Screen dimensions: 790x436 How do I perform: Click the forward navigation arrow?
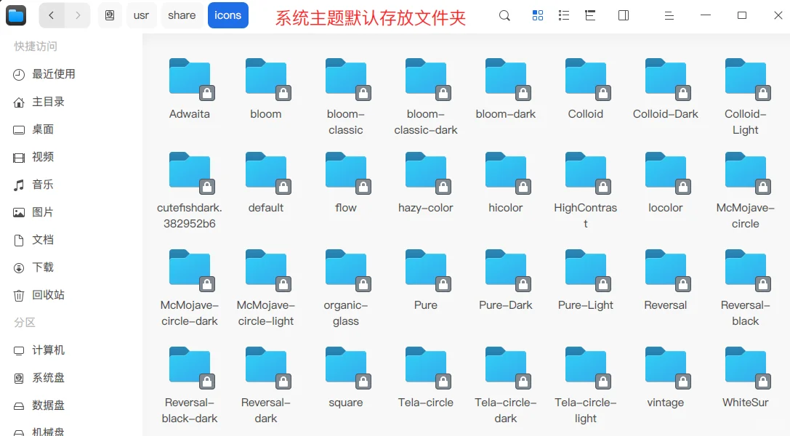point(78,15)
